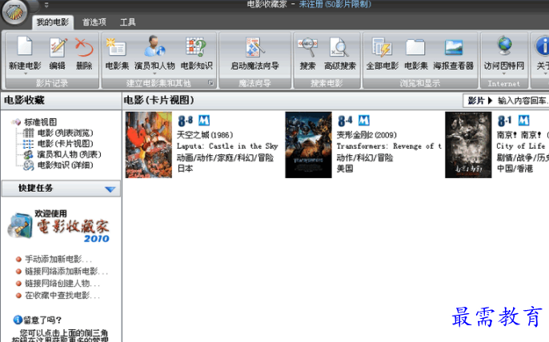Click the title 天空之城 (1986)
This screenshot has height=342, width=549.
pos(205,135)
